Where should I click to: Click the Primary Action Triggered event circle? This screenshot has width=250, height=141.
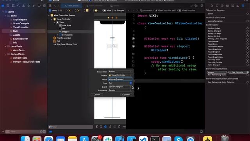[247, 39]
